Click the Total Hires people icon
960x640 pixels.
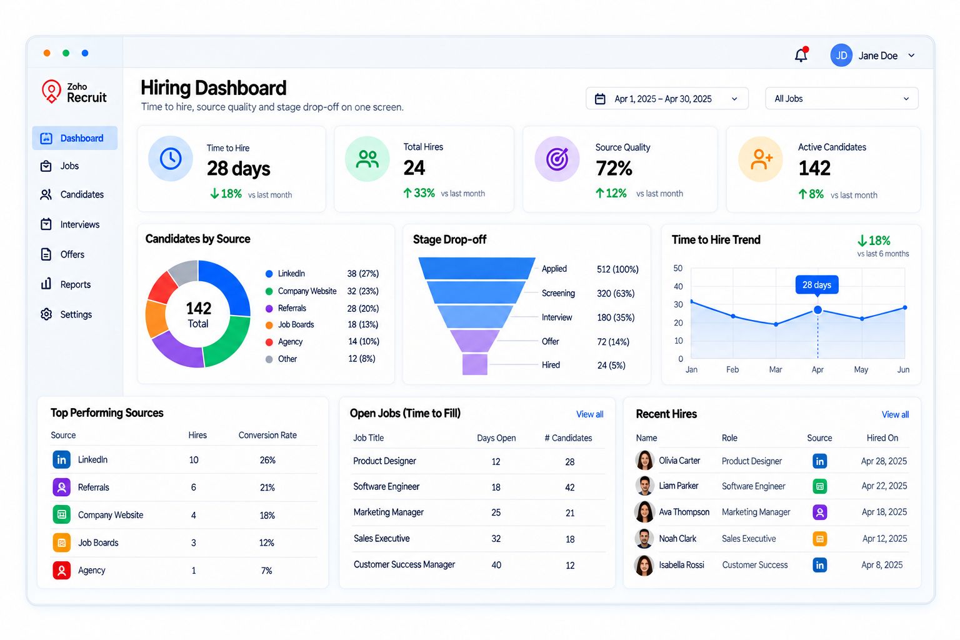click(367, 159)
